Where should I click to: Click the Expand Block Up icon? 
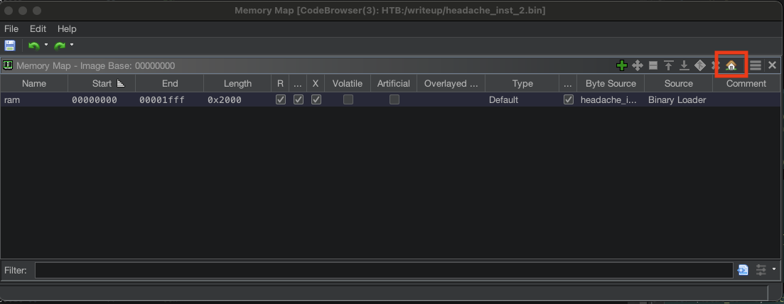coord(669,65)
